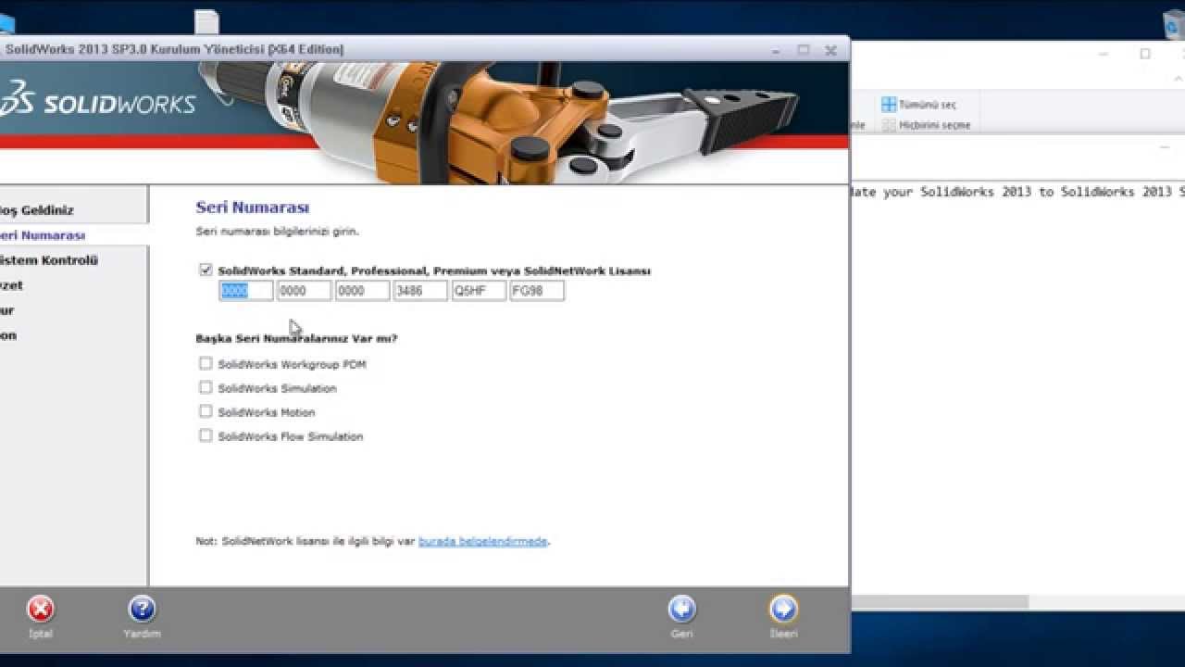Click the Başka Seri Numaralarınız Var mı? heading
Viewport: 1185px width, 667px height.
point(296,339)
